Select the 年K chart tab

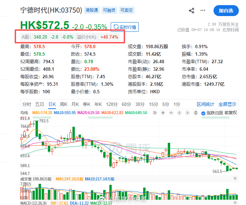click(x=98, y=104)
